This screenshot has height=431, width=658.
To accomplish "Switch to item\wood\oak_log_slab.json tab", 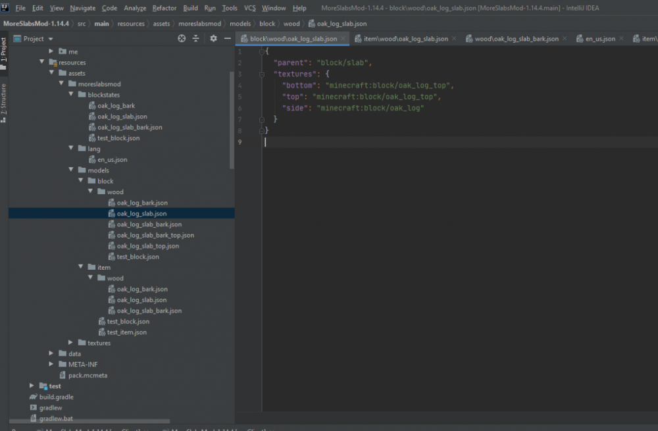I will click(x=405, y=39).
